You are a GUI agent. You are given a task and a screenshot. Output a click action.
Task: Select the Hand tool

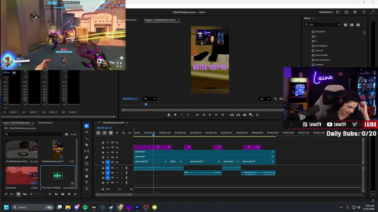(x=87, y=176)
